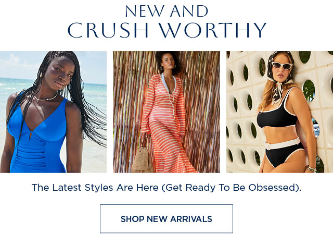The width and height of the screenshot is (333, 245).
Task: Click the ocean background in left photo
Action: click(x=94, y=89)
